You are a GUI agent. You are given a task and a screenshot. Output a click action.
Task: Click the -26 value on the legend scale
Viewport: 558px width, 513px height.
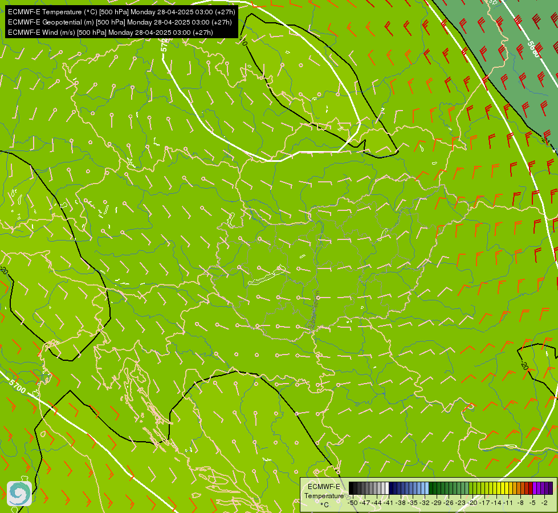(x=449, y=503)
